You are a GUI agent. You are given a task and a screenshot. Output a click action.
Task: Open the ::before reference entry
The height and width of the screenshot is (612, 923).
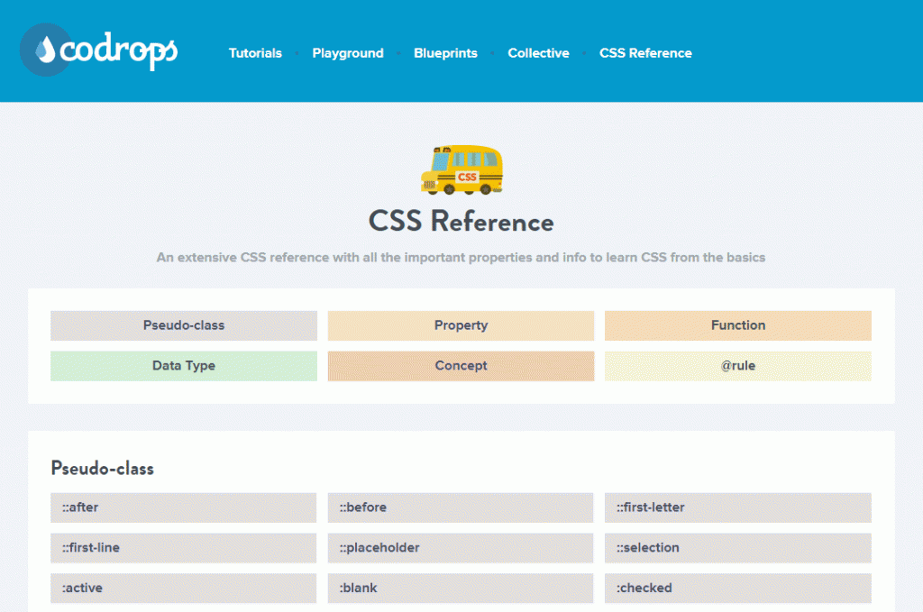461,507
